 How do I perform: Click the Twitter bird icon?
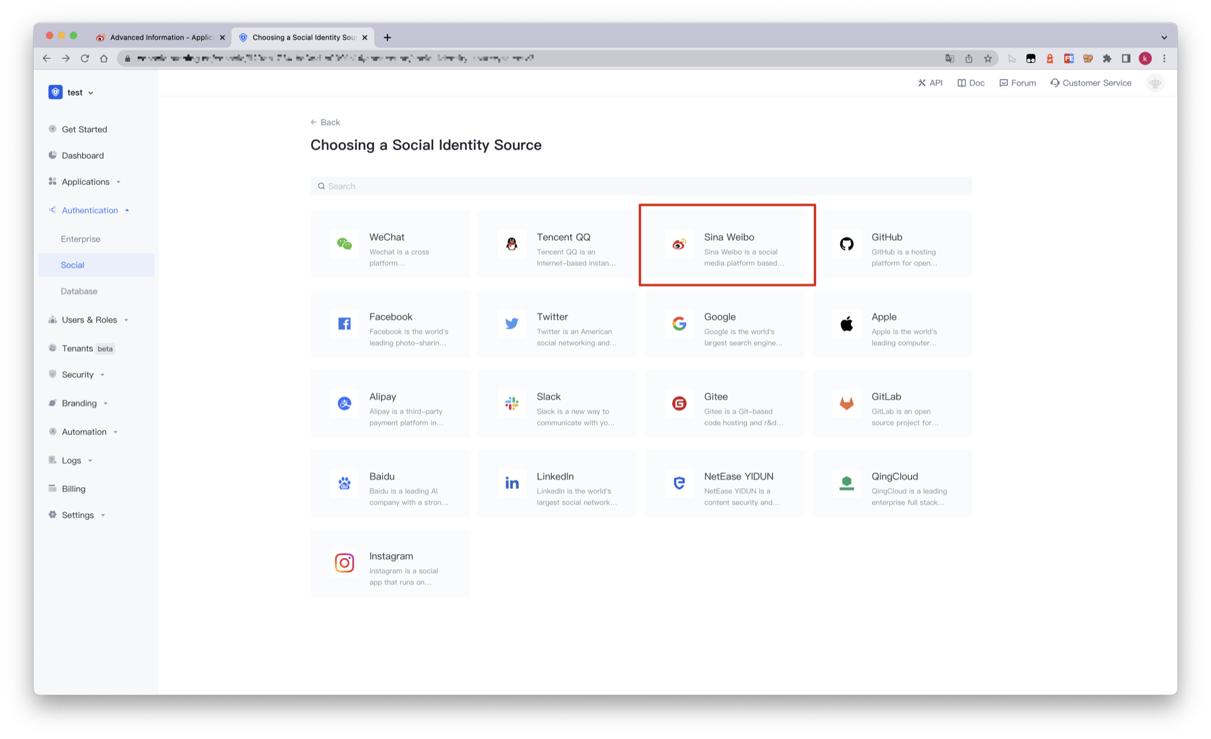coord(512,323)
